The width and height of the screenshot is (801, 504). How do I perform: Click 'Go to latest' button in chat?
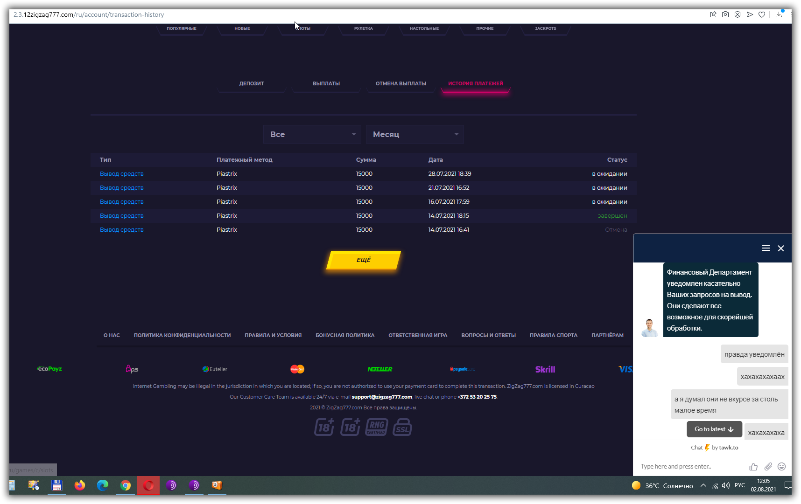pyautogui.click(x=714, y=429)
